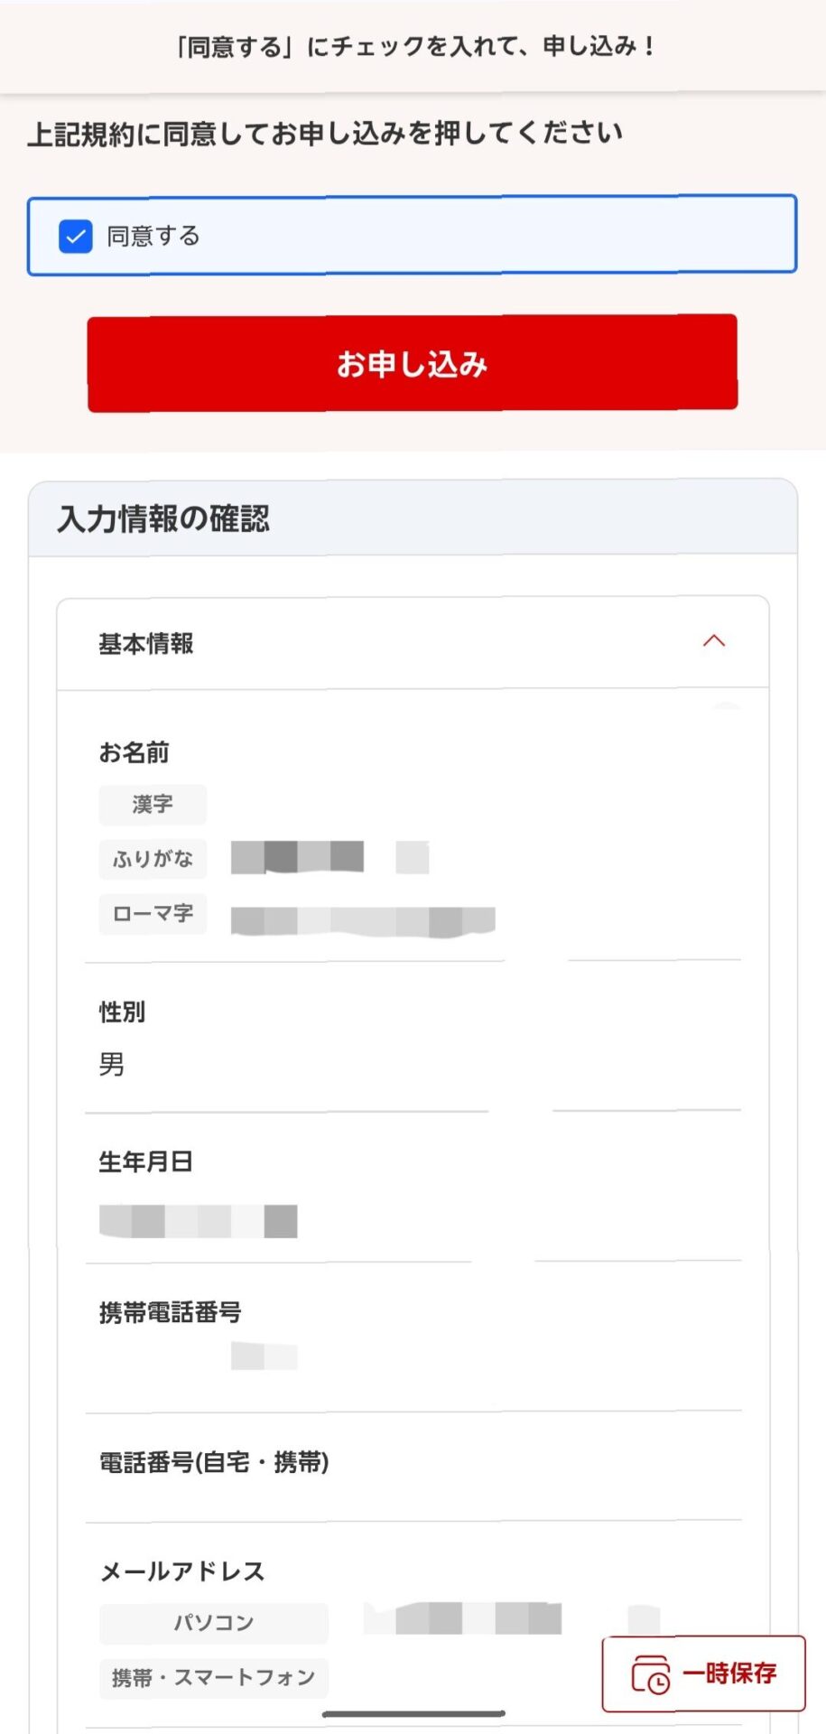Click the 同意する label text
Image resolution: width=826 pixels, height=1734 pixels.
point(153,237)
